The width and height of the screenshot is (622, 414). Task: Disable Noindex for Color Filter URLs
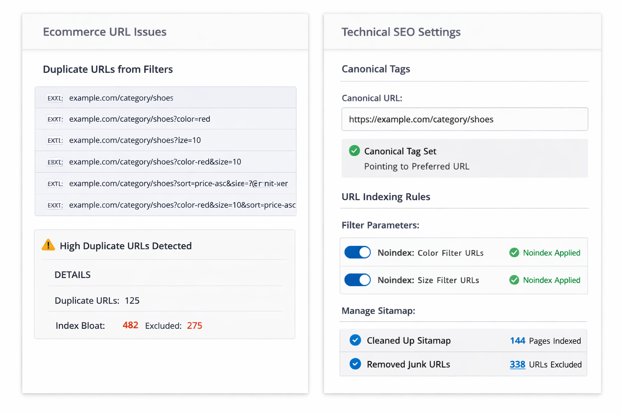pyautogui.click(x=357, y=252)
